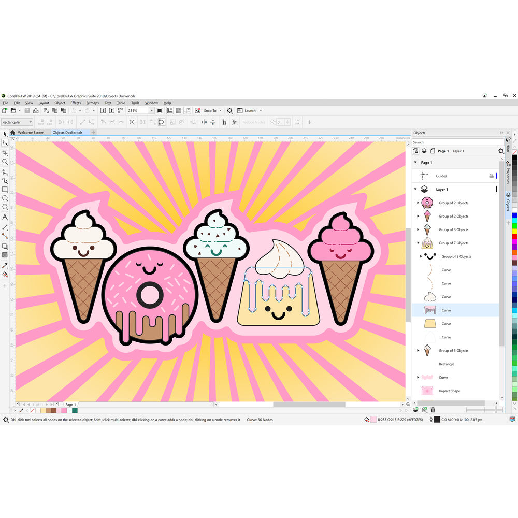Choose the Text tool
This screenshot has width=518, height=518.
pyautogui.click(x=5, y=217)
